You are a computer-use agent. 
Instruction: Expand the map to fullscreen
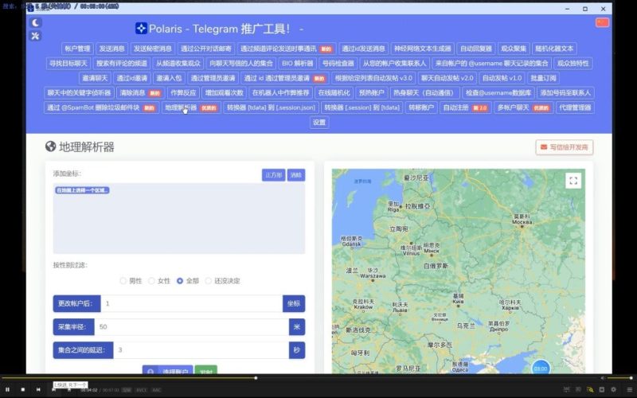pyautogui.click(x=573, y=181)
